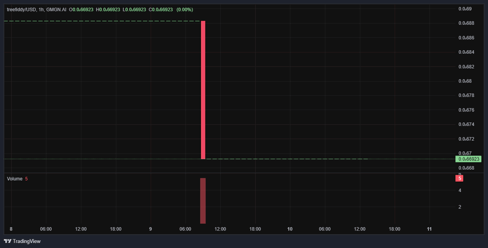Click the Volume indicator legend
This screenshot has width=488, height=248.
click(17, 179)
